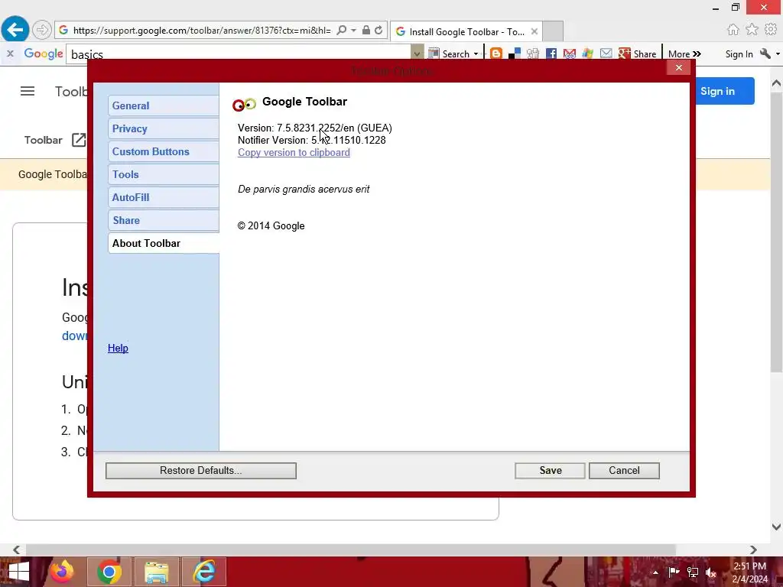Screen dimensions: 783x587
Task: Open the Help link in options dialog
Action: click(118, 348)
